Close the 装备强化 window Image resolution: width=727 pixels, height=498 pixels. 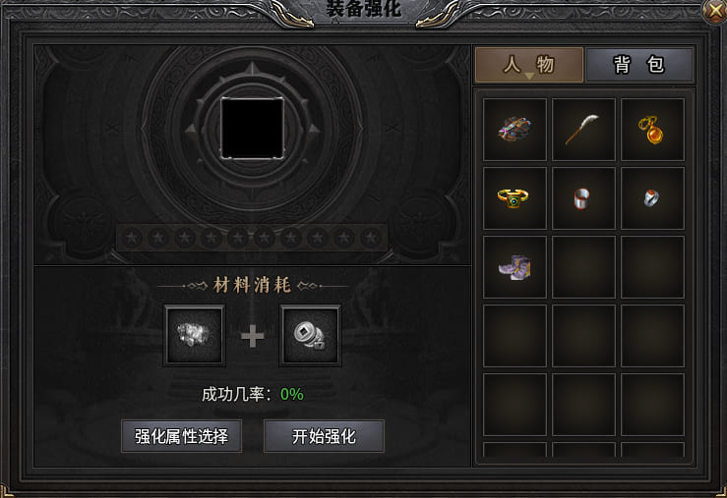(x=714, y=10)
